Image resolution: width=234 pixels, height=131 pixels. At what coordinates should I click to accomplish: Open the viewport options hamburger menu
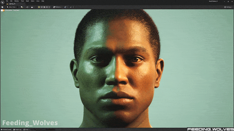[x=2, y=10]
